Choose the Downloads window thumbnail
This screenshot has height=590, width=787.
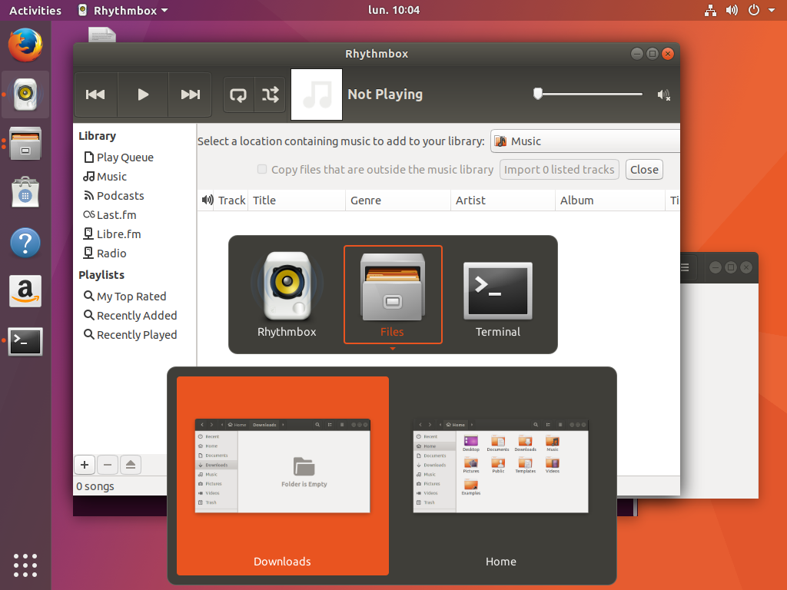point(282,475)
